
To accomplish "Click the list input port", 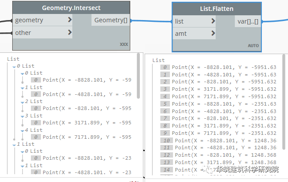I will [x=194, y=21].
